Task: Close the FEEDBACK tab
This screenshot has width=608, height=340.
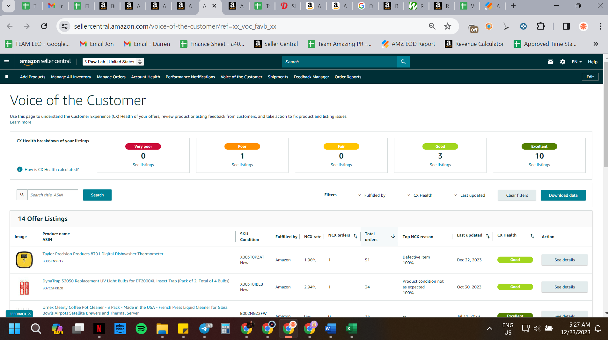Action: pos(29,314)
